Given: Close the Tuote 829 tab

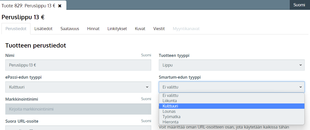Looking at the screenshot, I should [x=60, y=6].
